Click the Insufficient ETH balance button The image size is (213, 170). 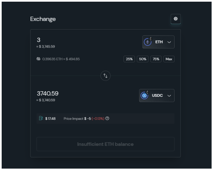[x=105, y=144]
